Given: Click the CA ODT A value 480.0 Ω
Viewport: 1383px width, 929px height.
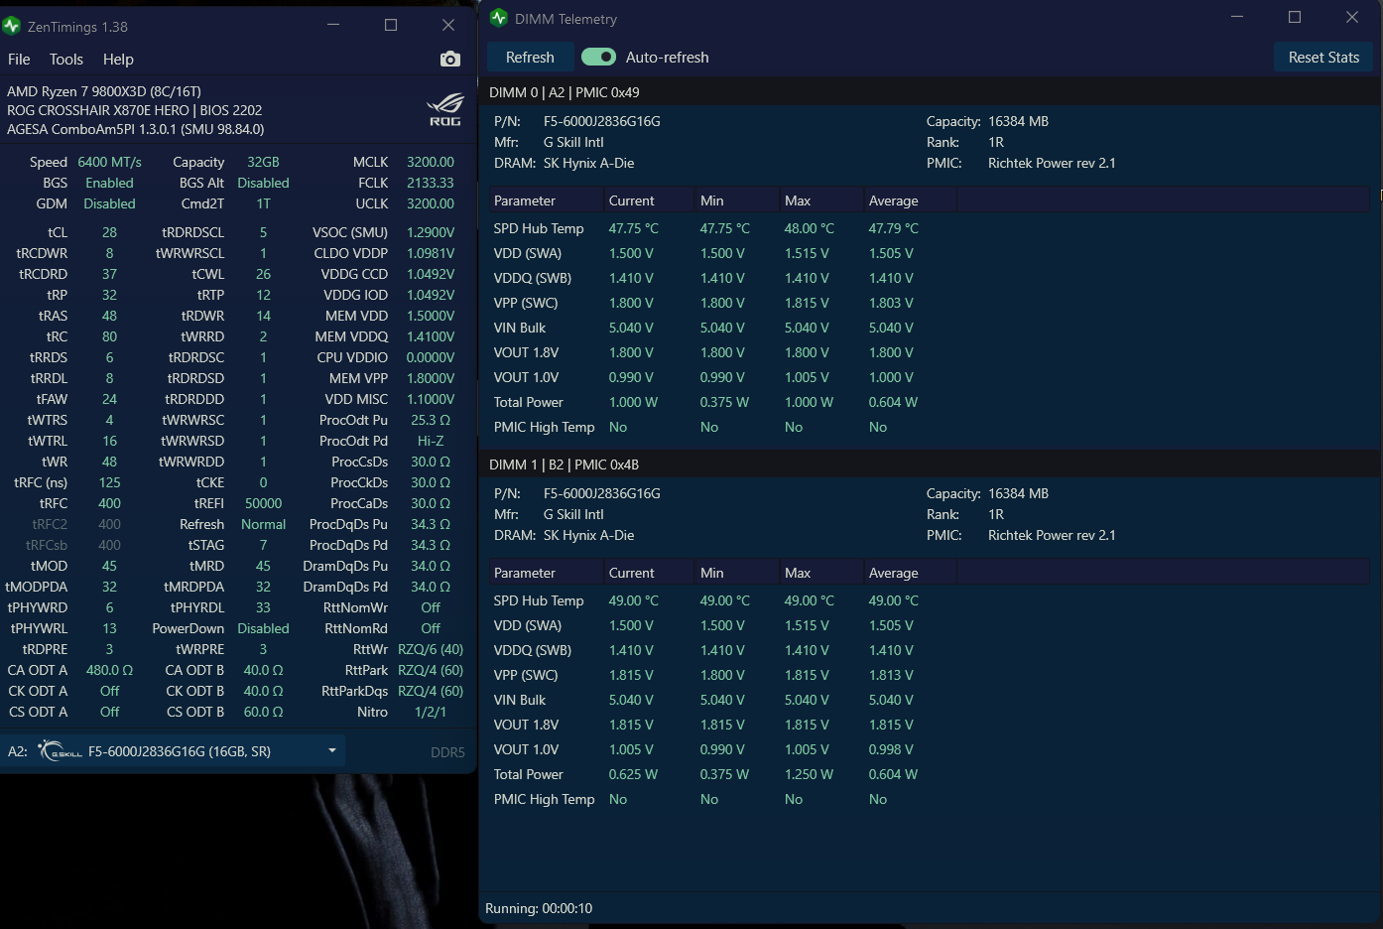Looking at the screenshot, I should tap(109, 670).
